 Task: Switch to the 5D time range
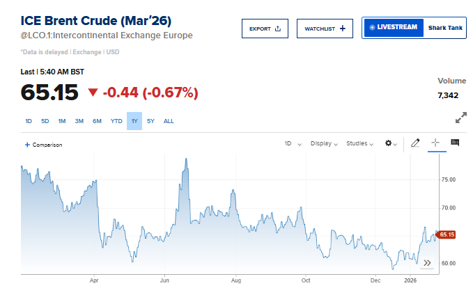[x=45, y=121]
